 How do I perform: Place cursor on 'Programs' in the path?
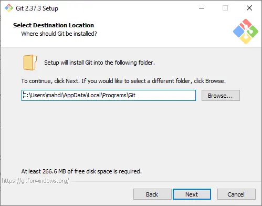pyautogui.click(x=114, y=95)
